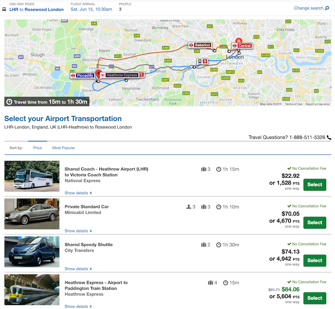
Task: Expand Show details for Shared Speedy Shuttle
Action: (78, 269)
